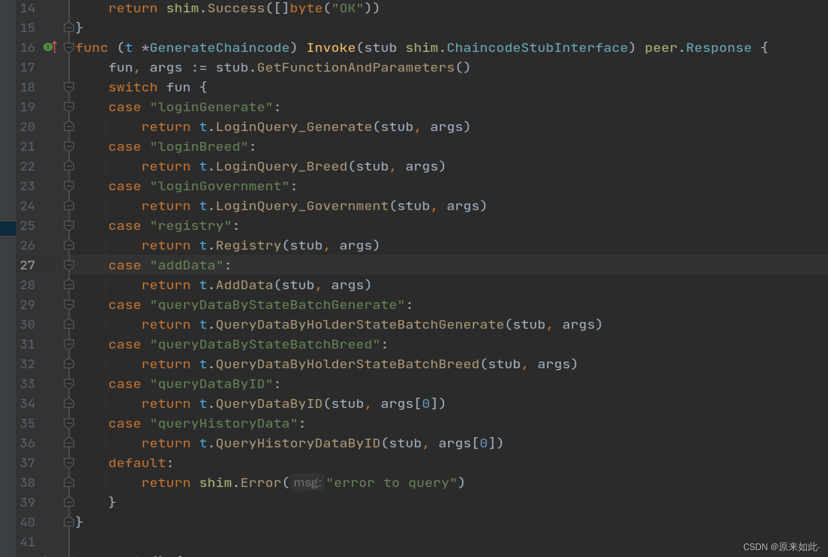Click the "queryDataByStateBatchGenerate" string literal

277,305
